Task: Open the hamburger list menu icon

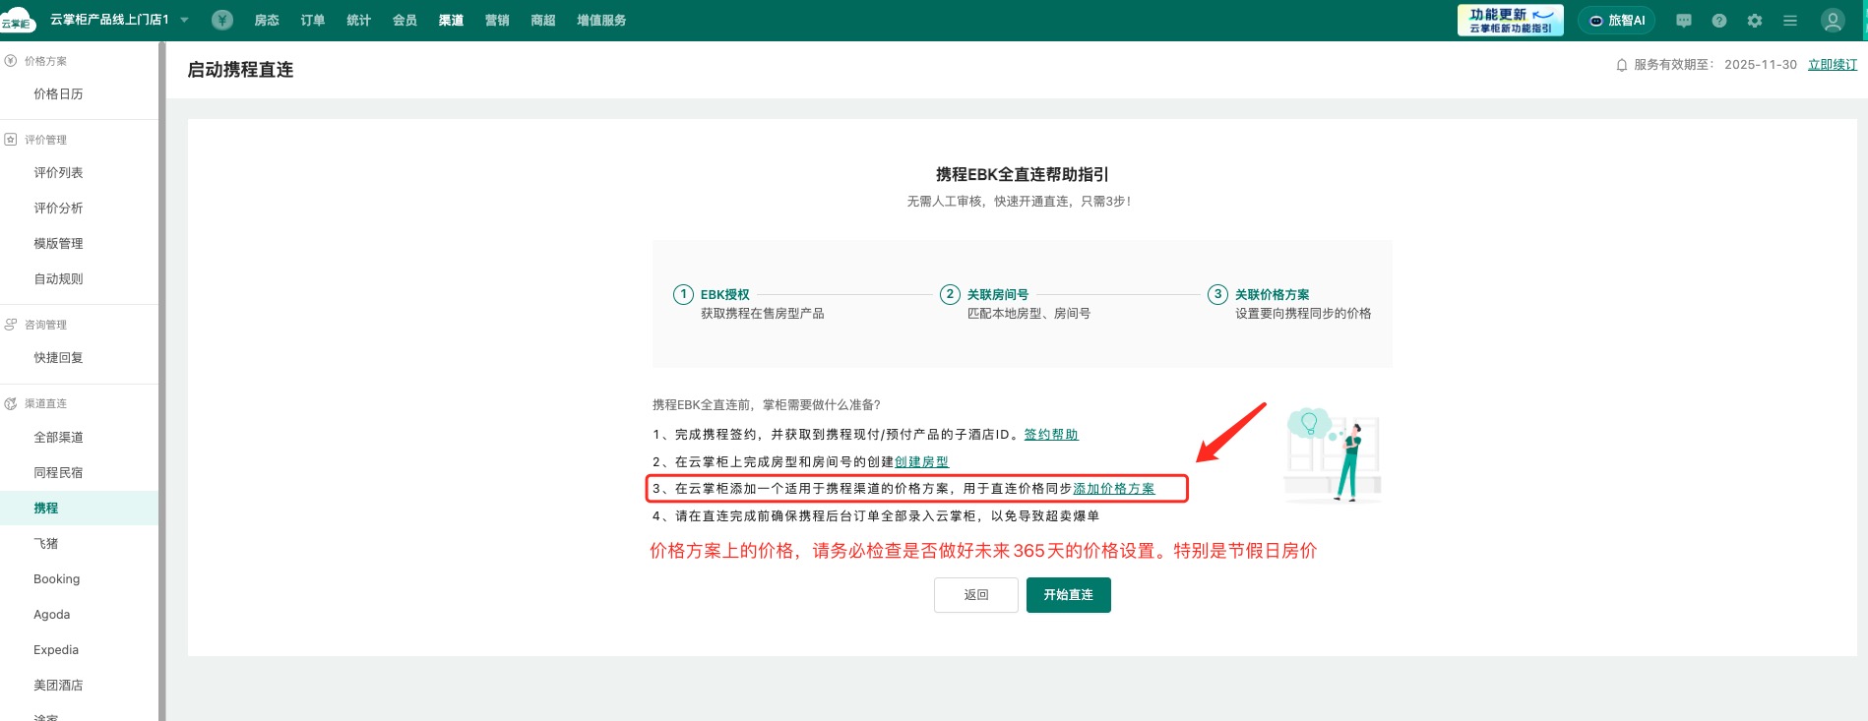Action: tap(1790, 21)
